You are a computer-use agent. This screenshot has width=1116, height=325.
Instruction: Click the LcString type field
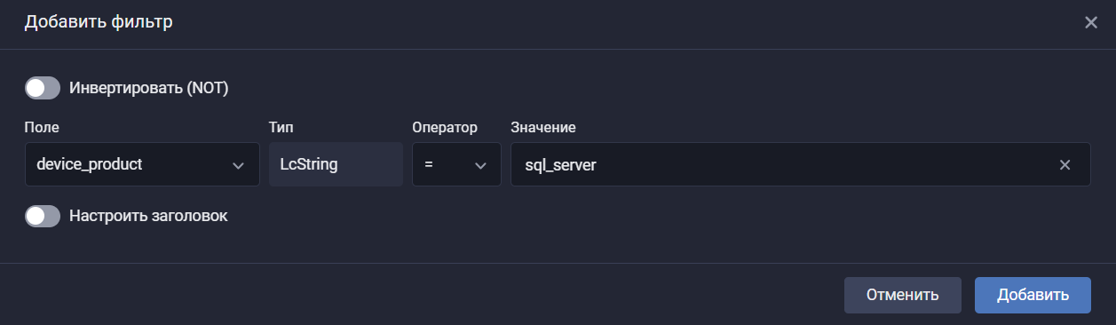pos(336,164)
